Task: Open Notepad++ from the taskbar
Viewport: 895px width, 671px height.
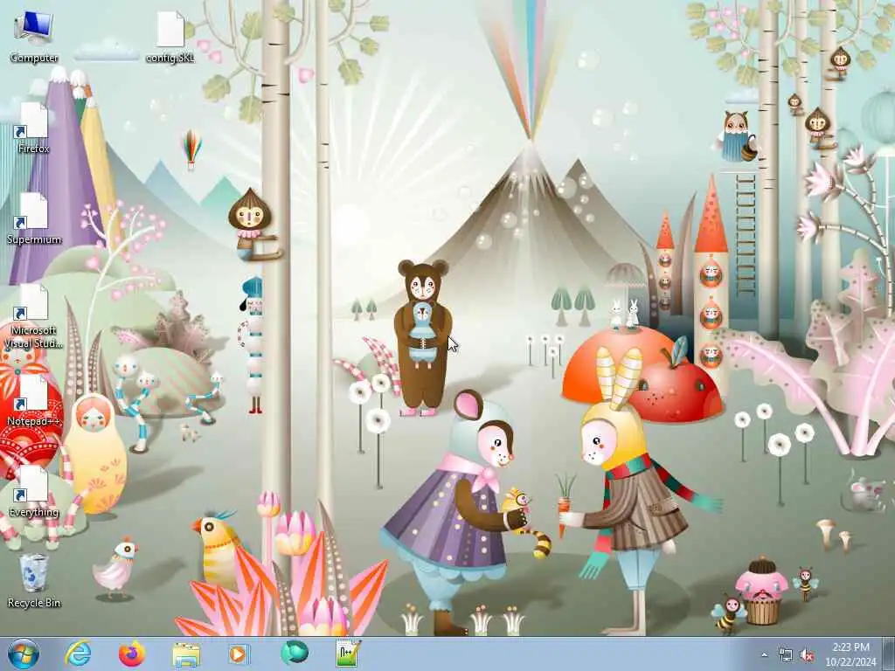Action: click(x=348, y=654)
